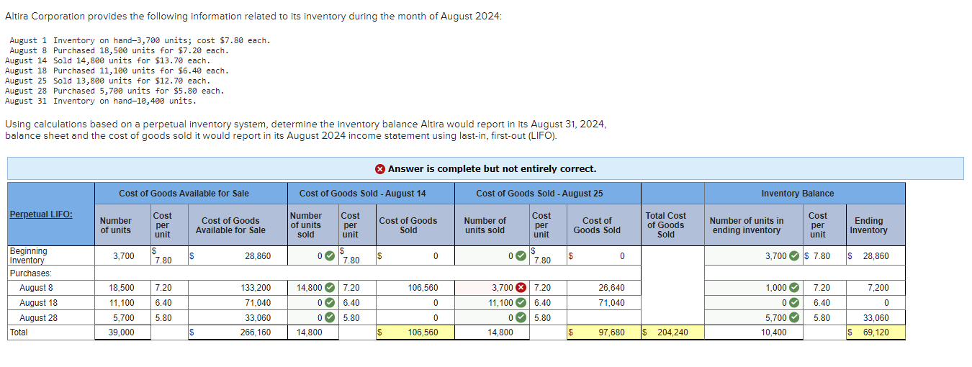This screenshot has width=972, height=367.
Task: Click the green check beside 11,100 in August 25 units sold
Action: click(521, 303)
